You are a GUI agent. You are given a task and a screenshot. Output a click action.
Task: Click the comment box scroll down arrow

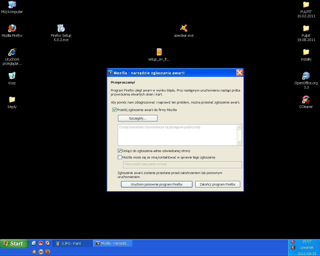[239, 143]
